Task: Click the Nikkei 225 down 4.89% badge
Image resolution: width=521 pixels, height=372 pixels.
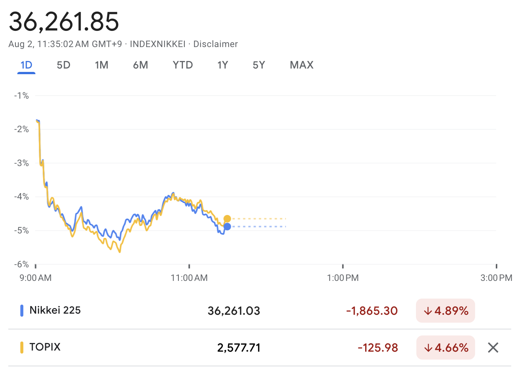Action: (445, 311)
